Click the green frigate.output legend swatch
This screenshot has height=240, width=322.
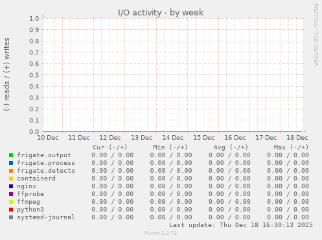[x=11, y=155]
